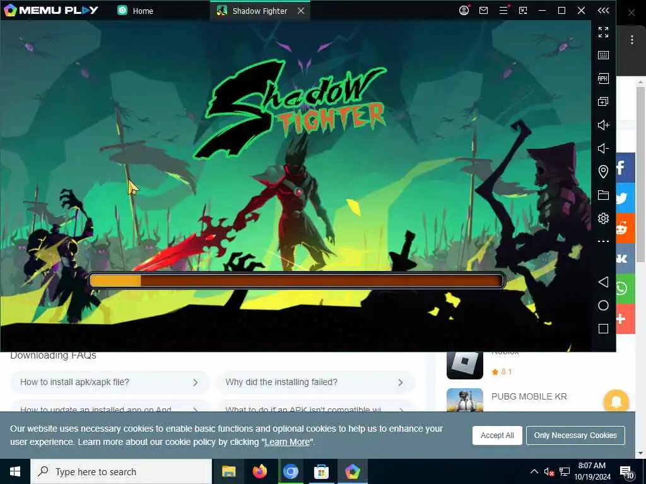Screen dimensions: 646x484
Task: Open PUBG MOBILE KR title link
Action: pos(529,396)
